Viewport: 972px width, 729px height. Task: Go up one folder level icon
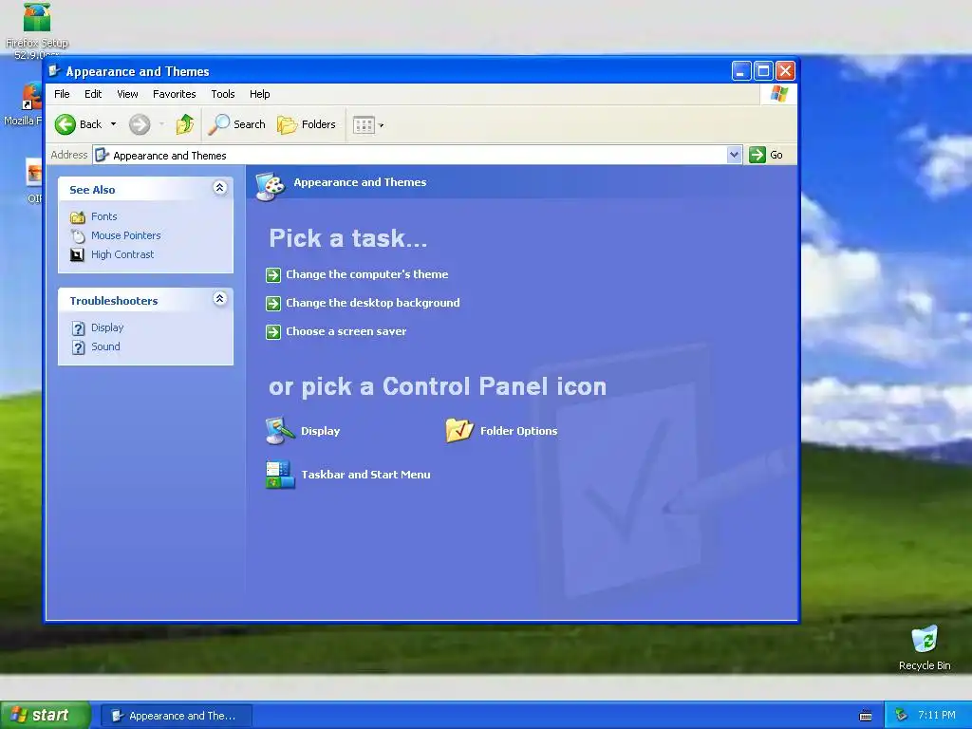pos(185,124)
